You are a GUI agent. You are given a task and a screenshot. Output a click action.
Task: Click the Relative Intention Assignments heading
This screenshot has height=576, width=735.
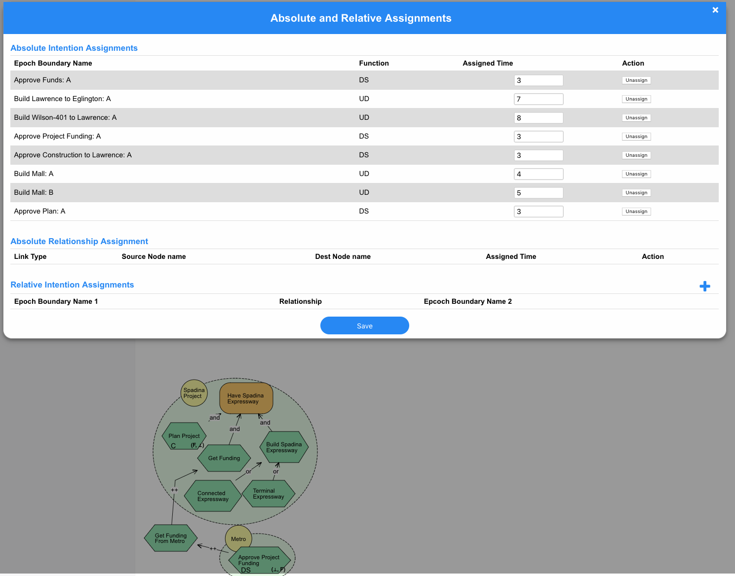point(72,285)
